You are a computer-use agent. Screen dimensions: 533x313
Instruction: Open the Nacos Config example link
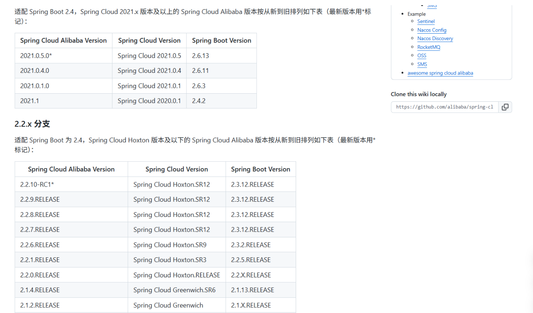tap(432, 30)
